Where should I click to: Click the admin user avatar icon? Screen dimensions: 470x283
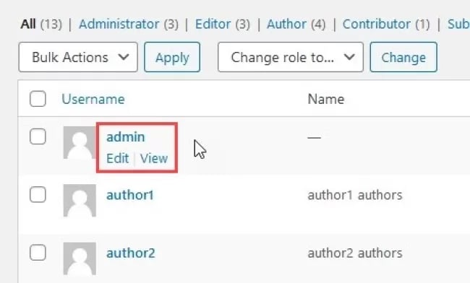pos(80,142)
